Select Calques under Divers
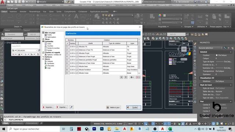 [x=50, y=61]
